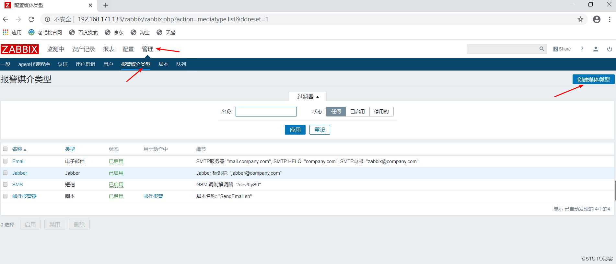Open the 报表 main menu
Viewport: 616px width, 264px height.
[109, 49]
